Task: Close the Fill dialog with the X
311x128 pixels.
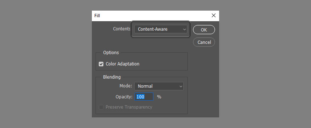Action: [213, 16]
